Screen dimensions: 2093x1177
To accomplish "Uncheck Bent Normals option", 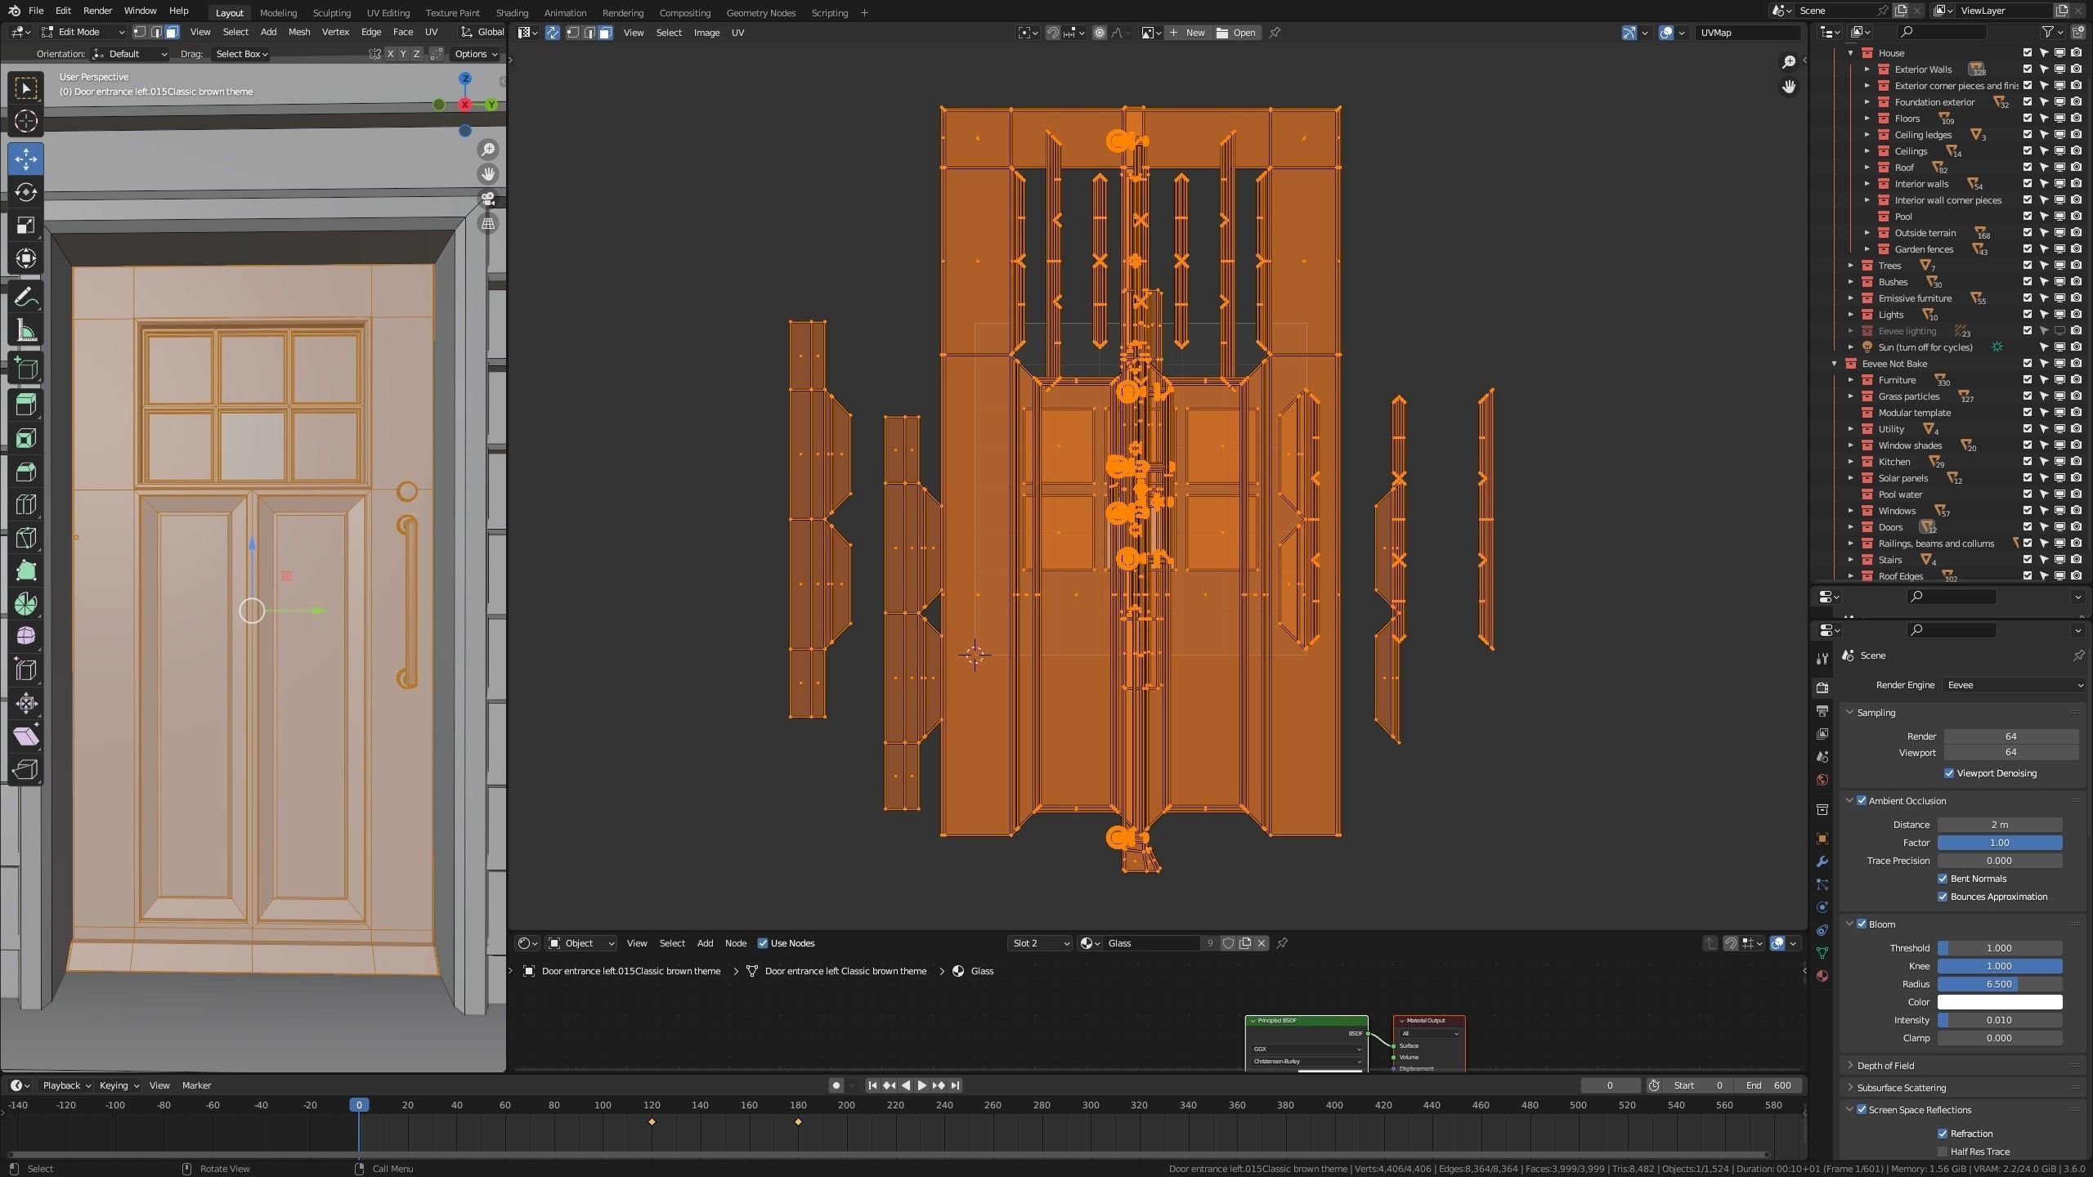I will point(1943,879).
